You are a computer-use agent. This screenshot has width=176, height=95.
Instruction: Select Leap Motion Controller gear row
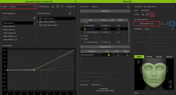(104, 42)
